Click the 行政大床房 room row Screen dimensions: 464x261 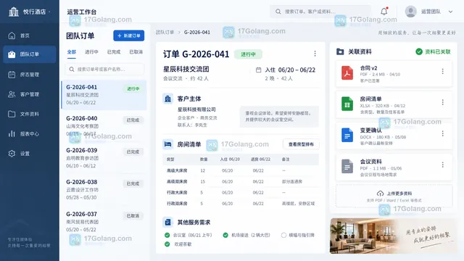click(x=241, y=193)
